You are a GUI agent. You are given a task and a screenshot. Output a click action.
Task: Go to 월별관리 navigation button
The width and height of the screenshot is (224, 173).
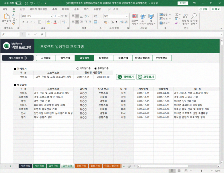[x=123, y=58]
